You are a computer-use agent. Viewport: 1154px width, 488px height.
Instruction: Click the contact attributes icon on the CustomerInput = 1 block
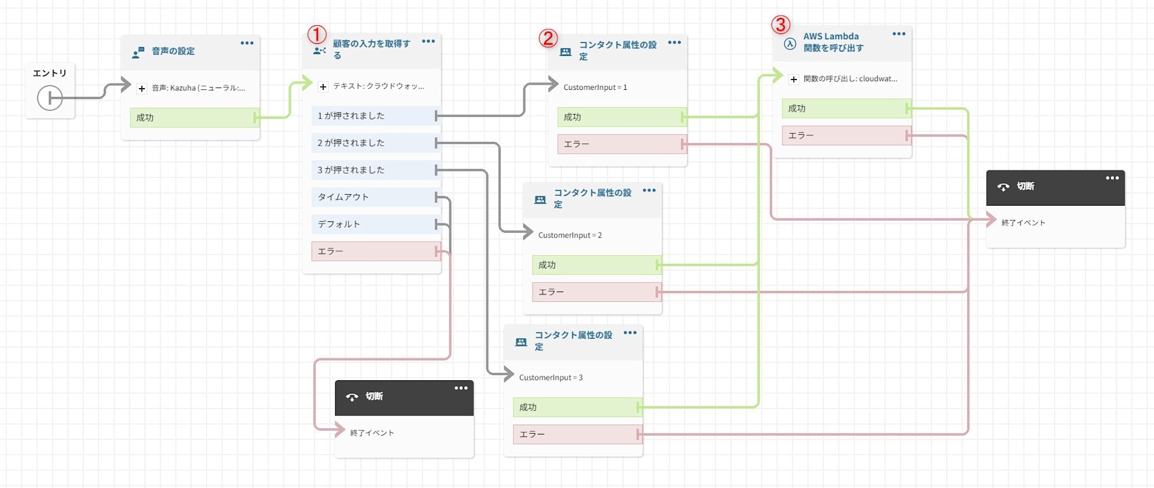[x=565, y=52]
